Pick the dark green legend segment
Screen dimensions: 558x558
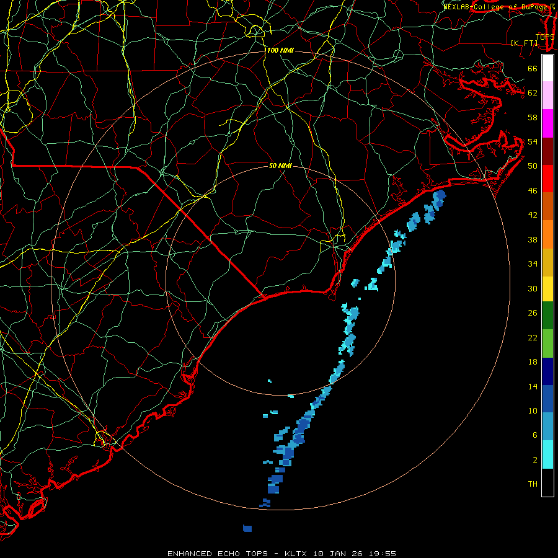click(x=547, y=316)
